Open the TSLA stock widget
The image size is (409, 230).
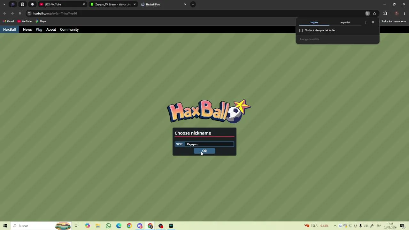pos(317,226)
